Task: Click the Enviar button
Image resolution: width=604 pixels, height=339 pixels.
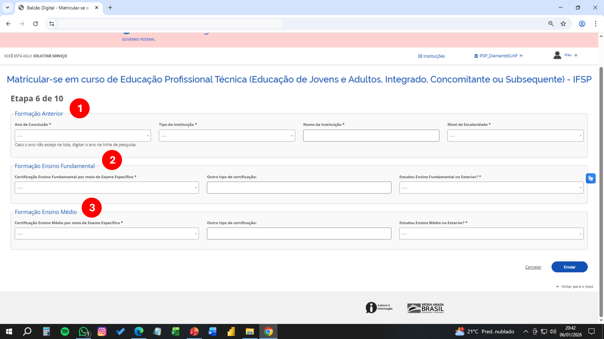Action: click(x=569, y=267)
